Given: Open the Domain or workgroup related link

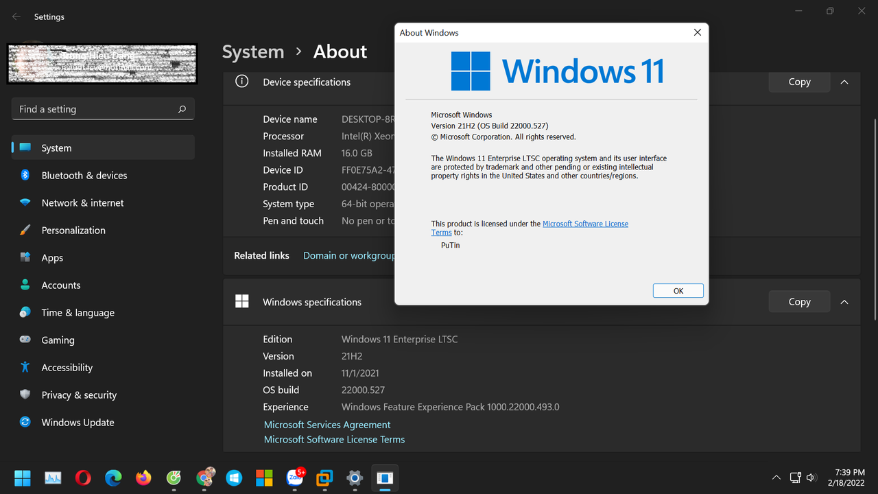Looking at the screenshot, I should coord(349,255).
